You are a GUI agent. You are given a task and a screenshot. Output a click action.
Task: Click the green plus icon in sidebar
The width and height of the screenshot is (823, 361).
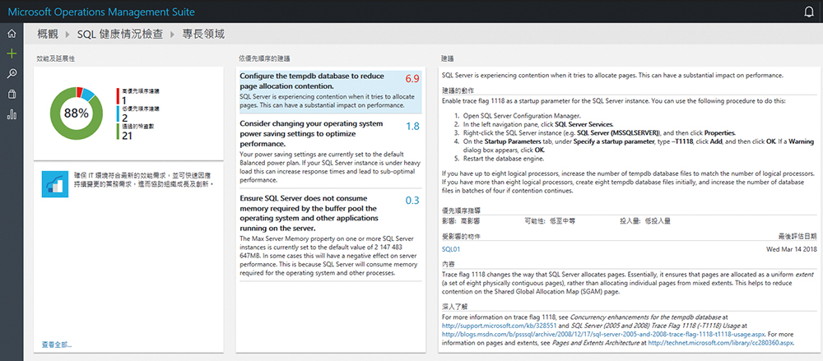tap(12, 53)
